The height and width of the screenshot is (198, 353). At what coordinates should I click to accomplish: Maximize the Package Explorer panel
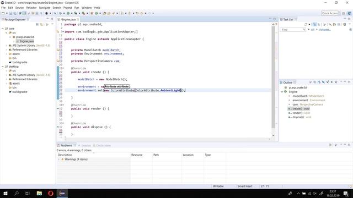click(52, 19)
